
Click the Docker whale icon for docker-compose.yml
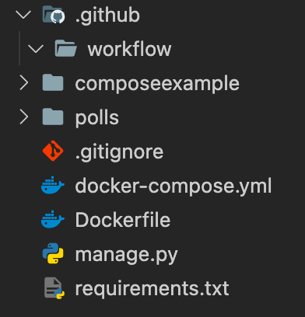53,185
